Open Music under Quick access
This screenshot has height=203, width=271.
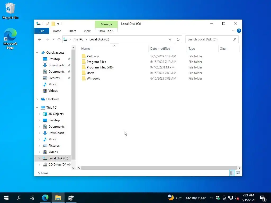pos(53,84)
